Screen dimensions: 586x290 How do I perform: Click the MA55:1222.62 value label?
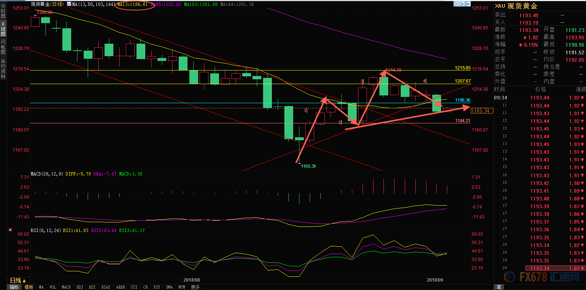tap(166, 4)
